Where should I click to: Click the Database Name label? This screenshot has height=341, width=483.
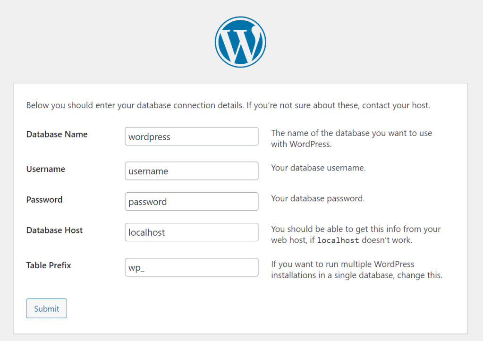click(57, 134)
